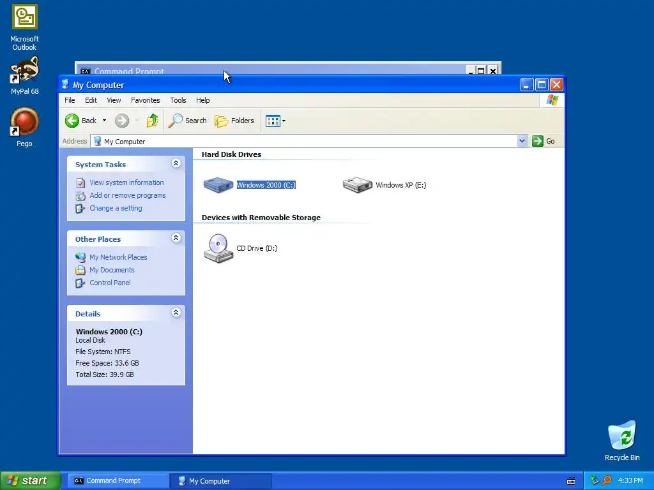Screen dimensions: 654x490
Task: Click the green Back arrow icon
Action: [72, 121]
